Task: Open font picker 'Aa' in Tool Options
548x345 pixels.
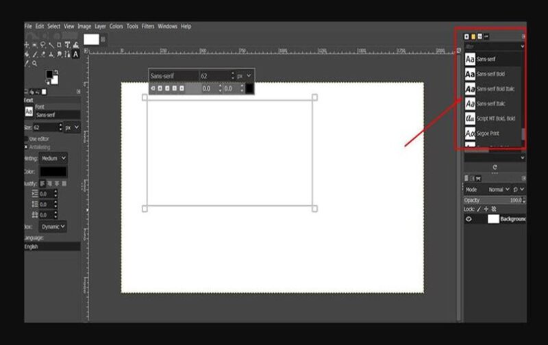Action: click(x=29, y=112)
